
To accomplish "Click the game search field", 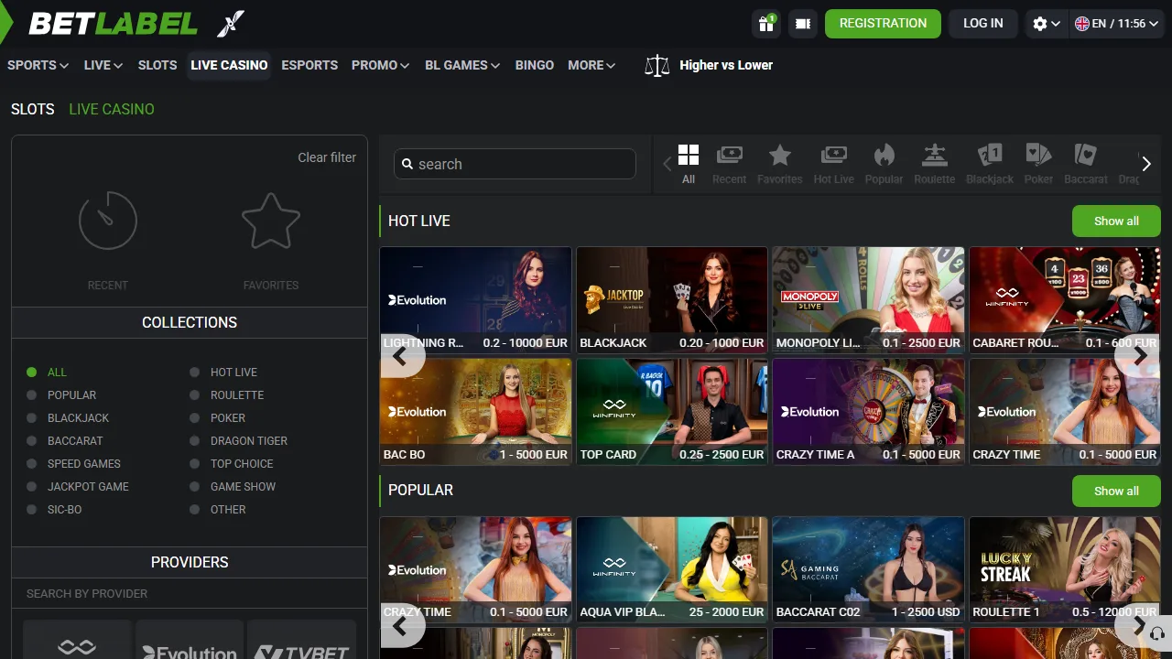I will [515, 164].
